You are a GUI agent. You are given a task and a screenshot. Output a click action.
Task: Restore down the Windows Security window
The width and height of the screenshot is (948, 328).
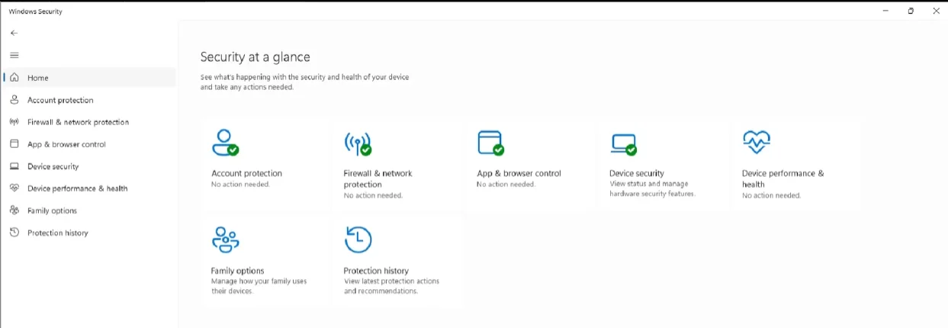click(911, 11)
